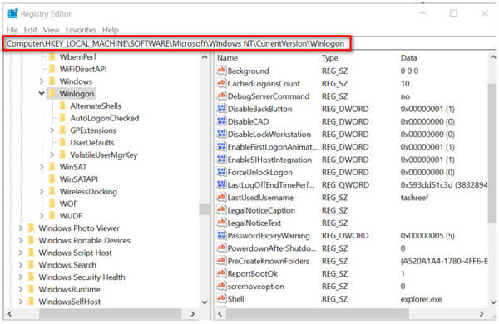Expand the WindowsSelfHost key
This screenshot has height=324, width=499.
(x=21, y=302)
